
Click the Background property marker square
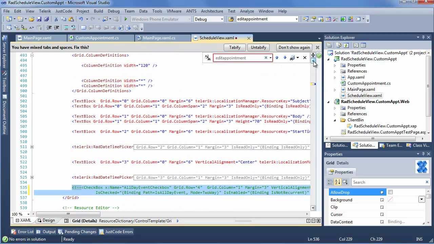click(x=382, y=200)
